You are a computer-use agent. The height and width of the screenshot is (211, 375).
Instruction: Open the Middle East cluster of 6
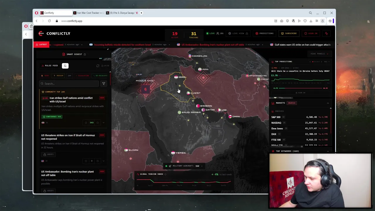(145, 89)
